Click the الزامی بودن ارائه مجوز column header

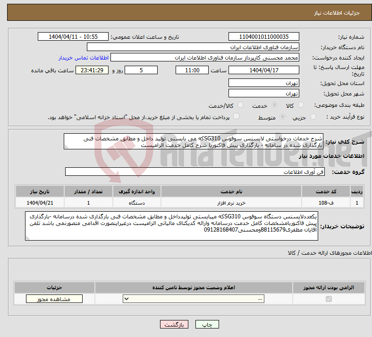pos(329,287)
